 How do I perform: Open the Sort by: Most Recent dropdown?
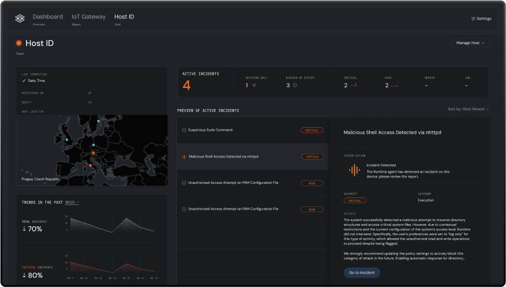469,109
